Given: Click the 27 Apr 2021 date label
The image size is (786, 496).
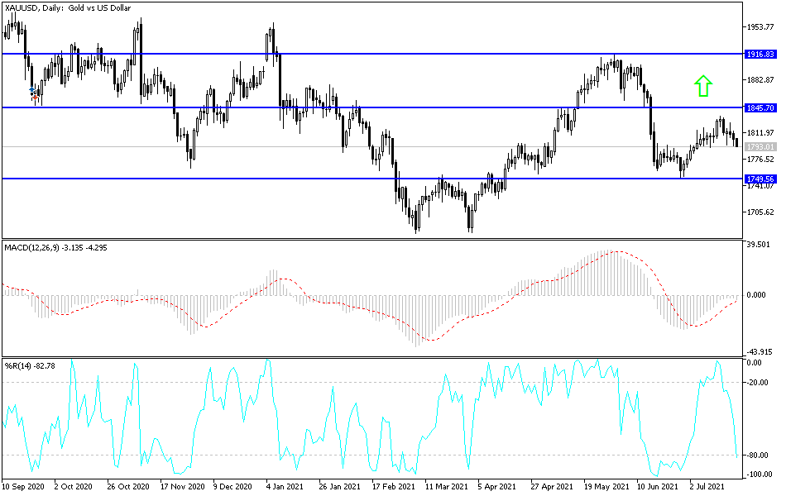Looking at the screenshot, I should (552, 487).
